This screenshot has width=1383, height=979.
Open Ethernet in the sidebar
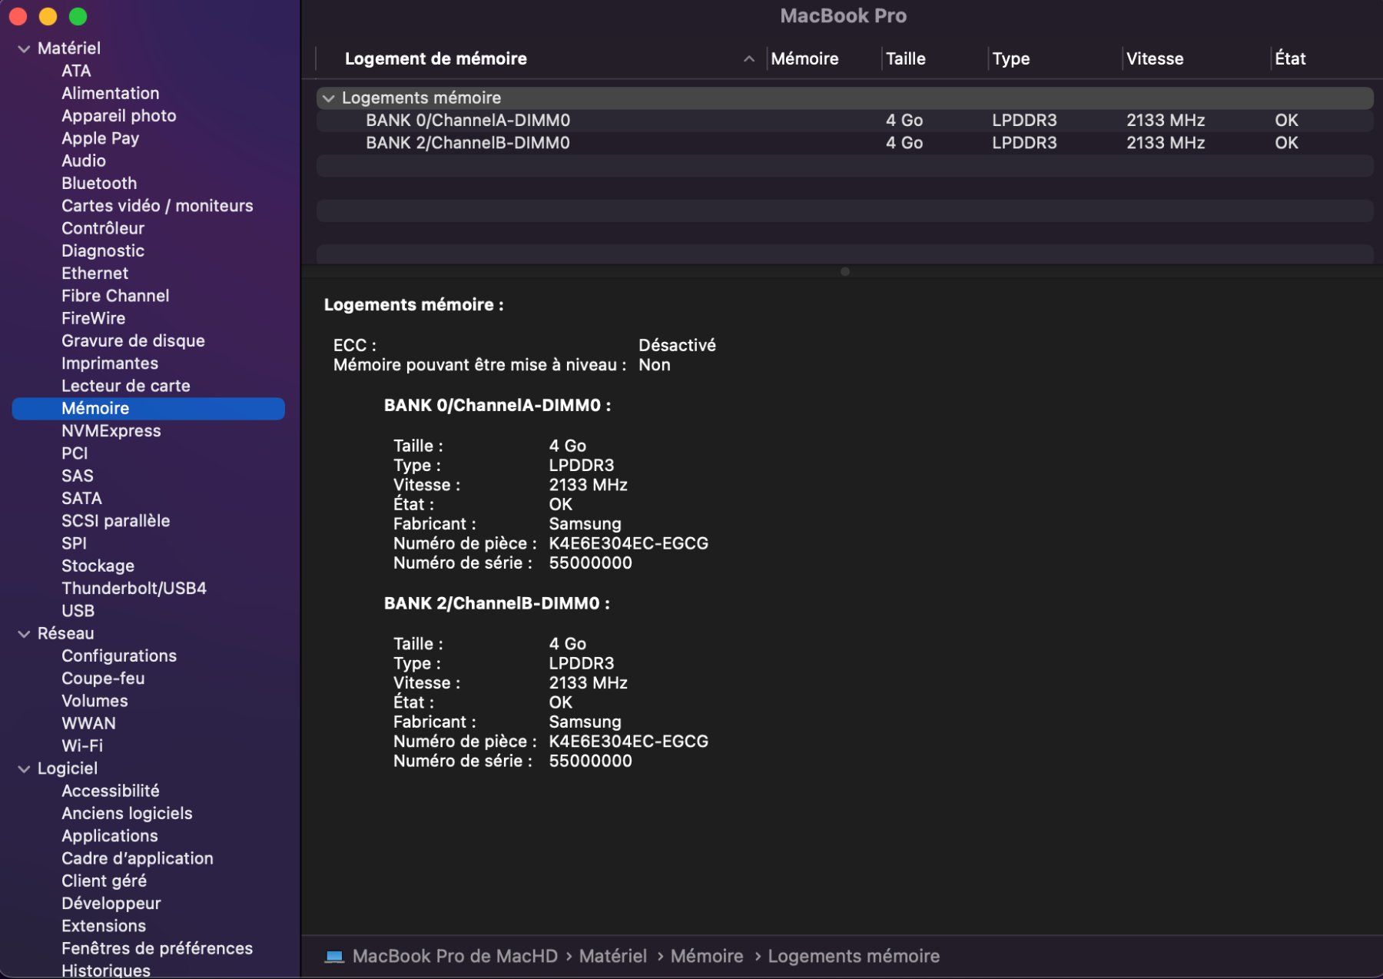point(95,274)
